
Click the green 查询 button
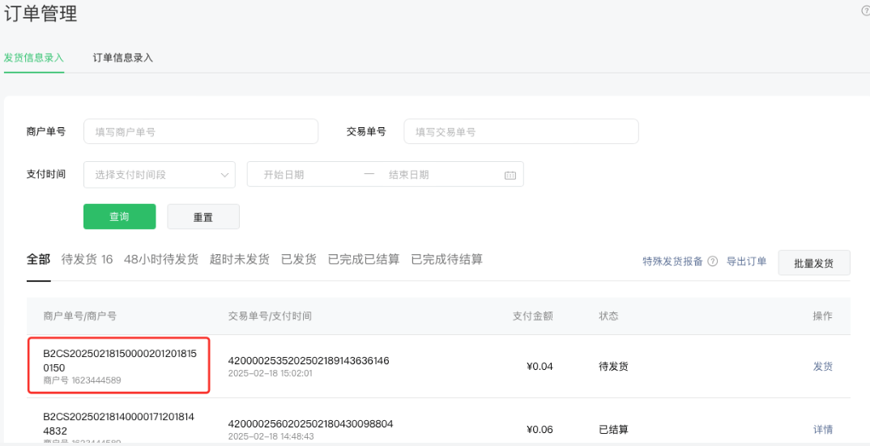pos(119,217)
